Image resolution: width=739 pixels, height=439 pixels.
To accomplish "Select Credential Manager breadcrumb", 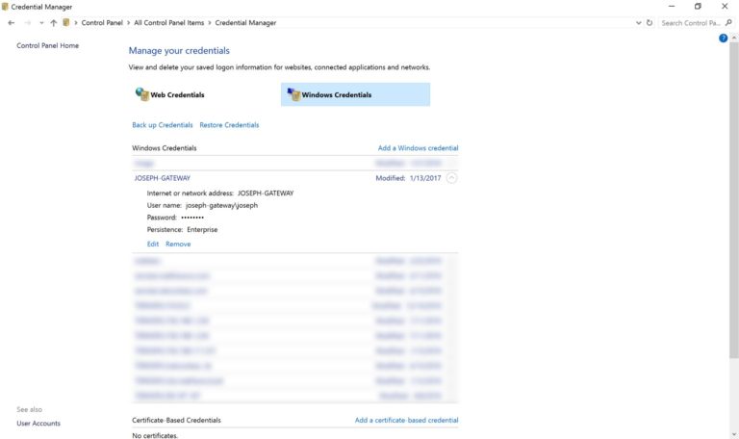I will pyautogui.click(x=245, y=23).
